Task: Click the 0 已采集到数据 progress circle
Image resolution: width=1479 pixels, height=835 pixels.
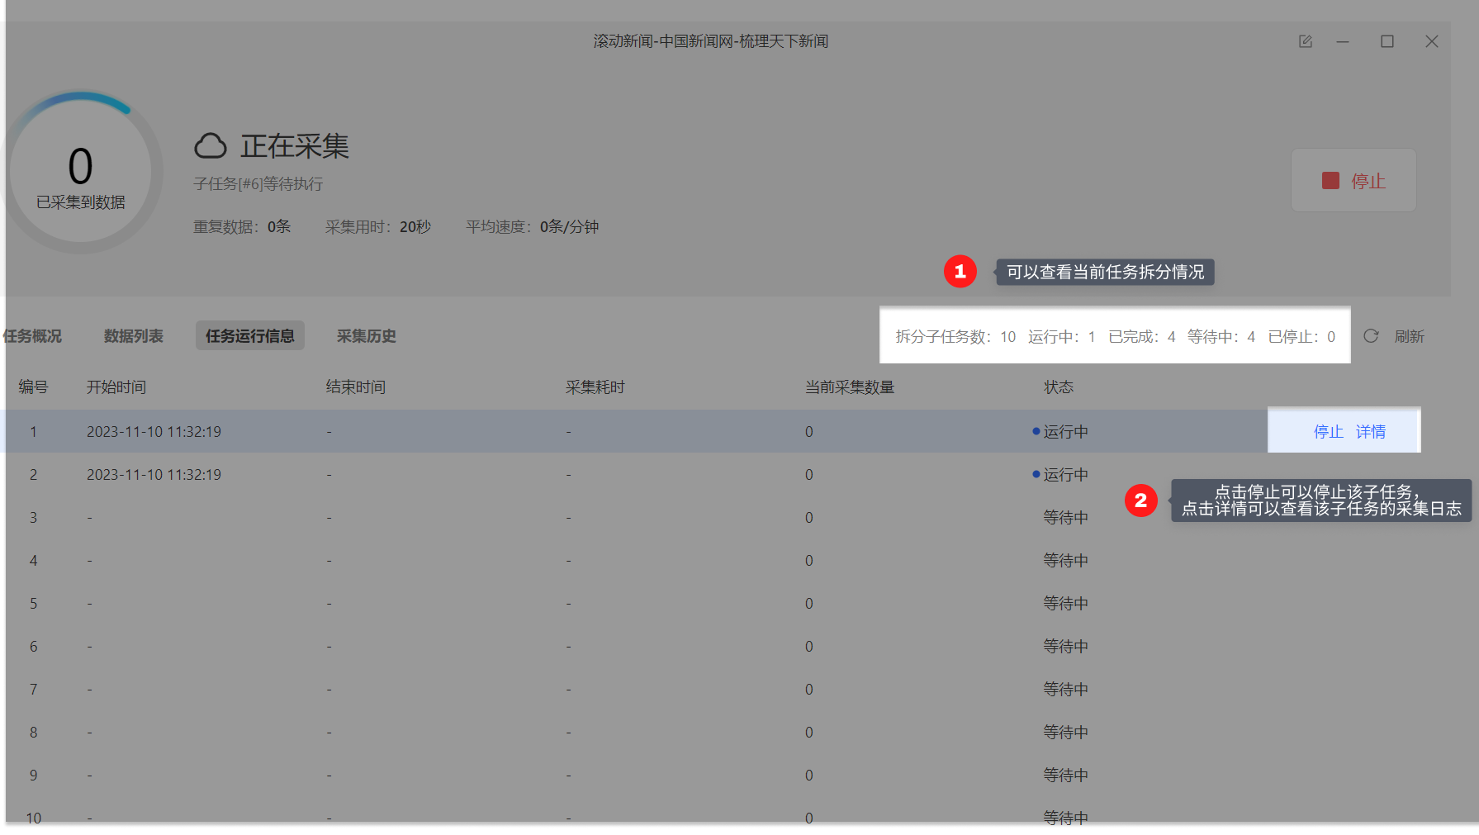Action: click(x=81, y=172)
